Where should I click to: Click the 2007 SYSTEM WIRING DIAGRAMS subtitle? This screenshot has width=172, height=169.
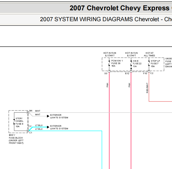tap(106, 19)
